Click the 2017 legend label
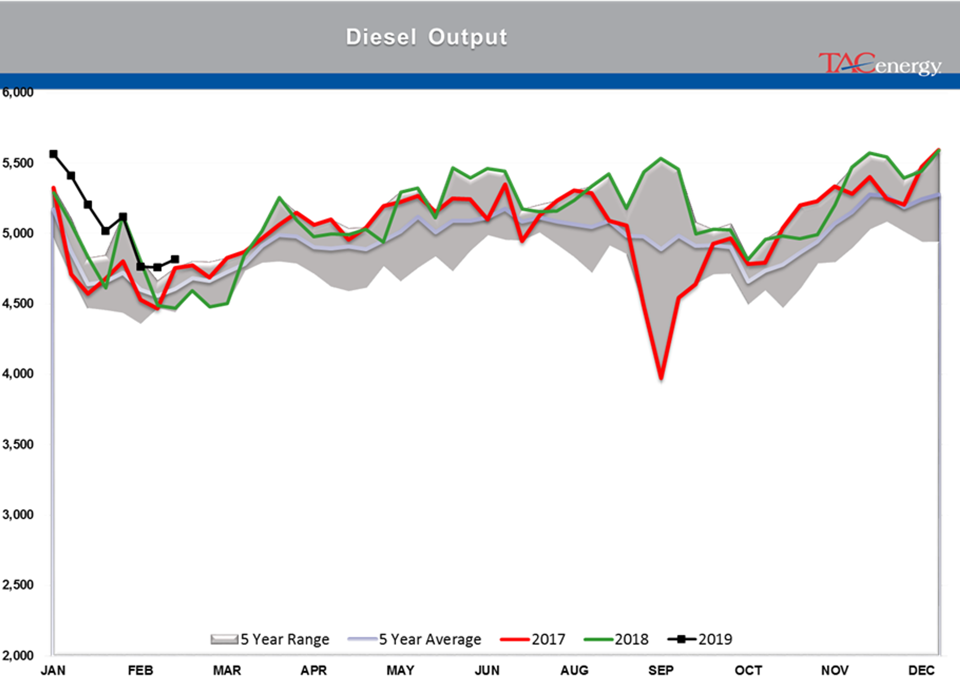This screenshot has width=960, height=695. pos(548,639)
